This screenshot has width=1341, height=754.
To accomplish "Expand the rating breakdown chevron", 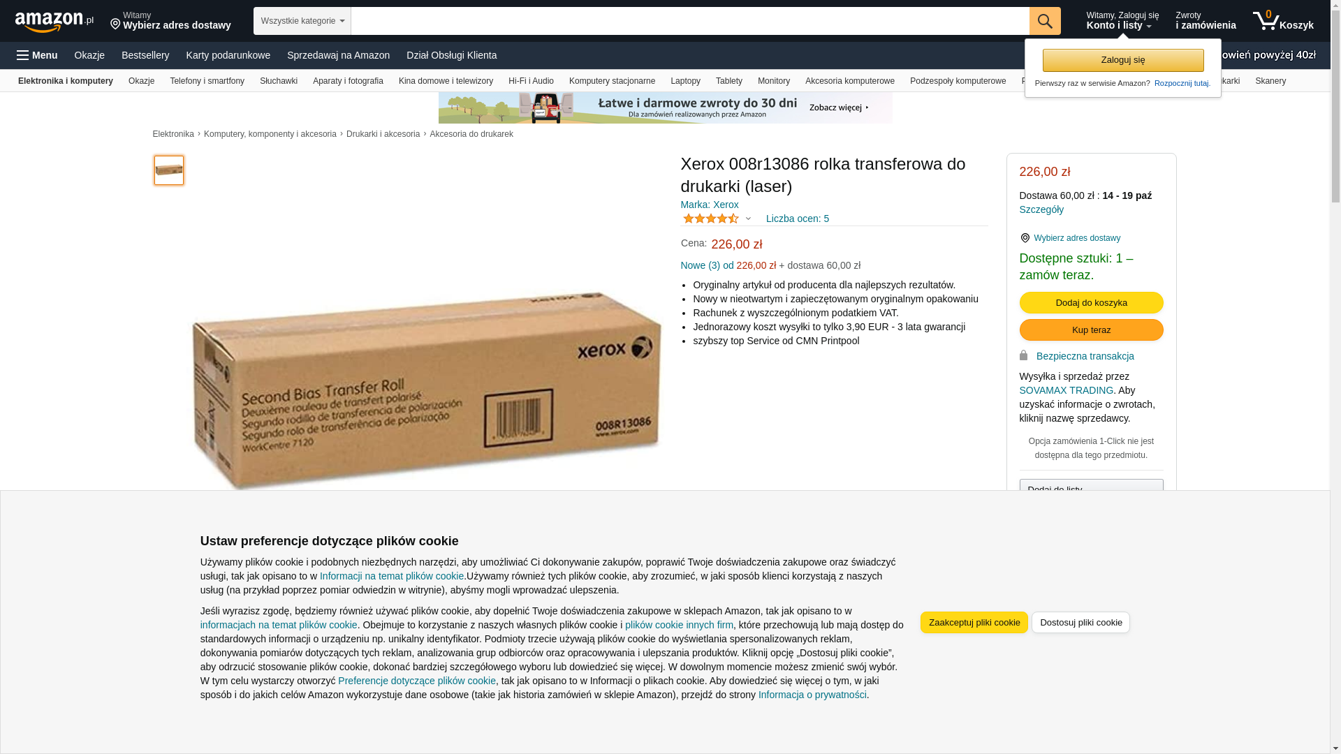I will 748,219.
